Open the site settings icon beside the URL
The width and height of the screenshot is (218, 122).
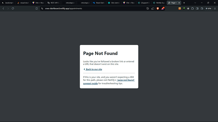[x=42, y=8]
